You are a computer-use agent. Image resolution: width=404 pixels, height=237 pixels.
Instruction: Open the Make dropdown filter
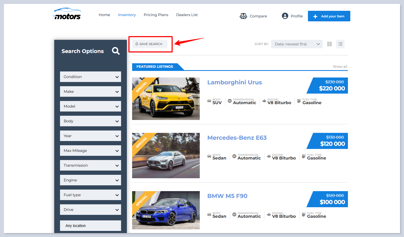pyautogui.click(x=90, y=91)
